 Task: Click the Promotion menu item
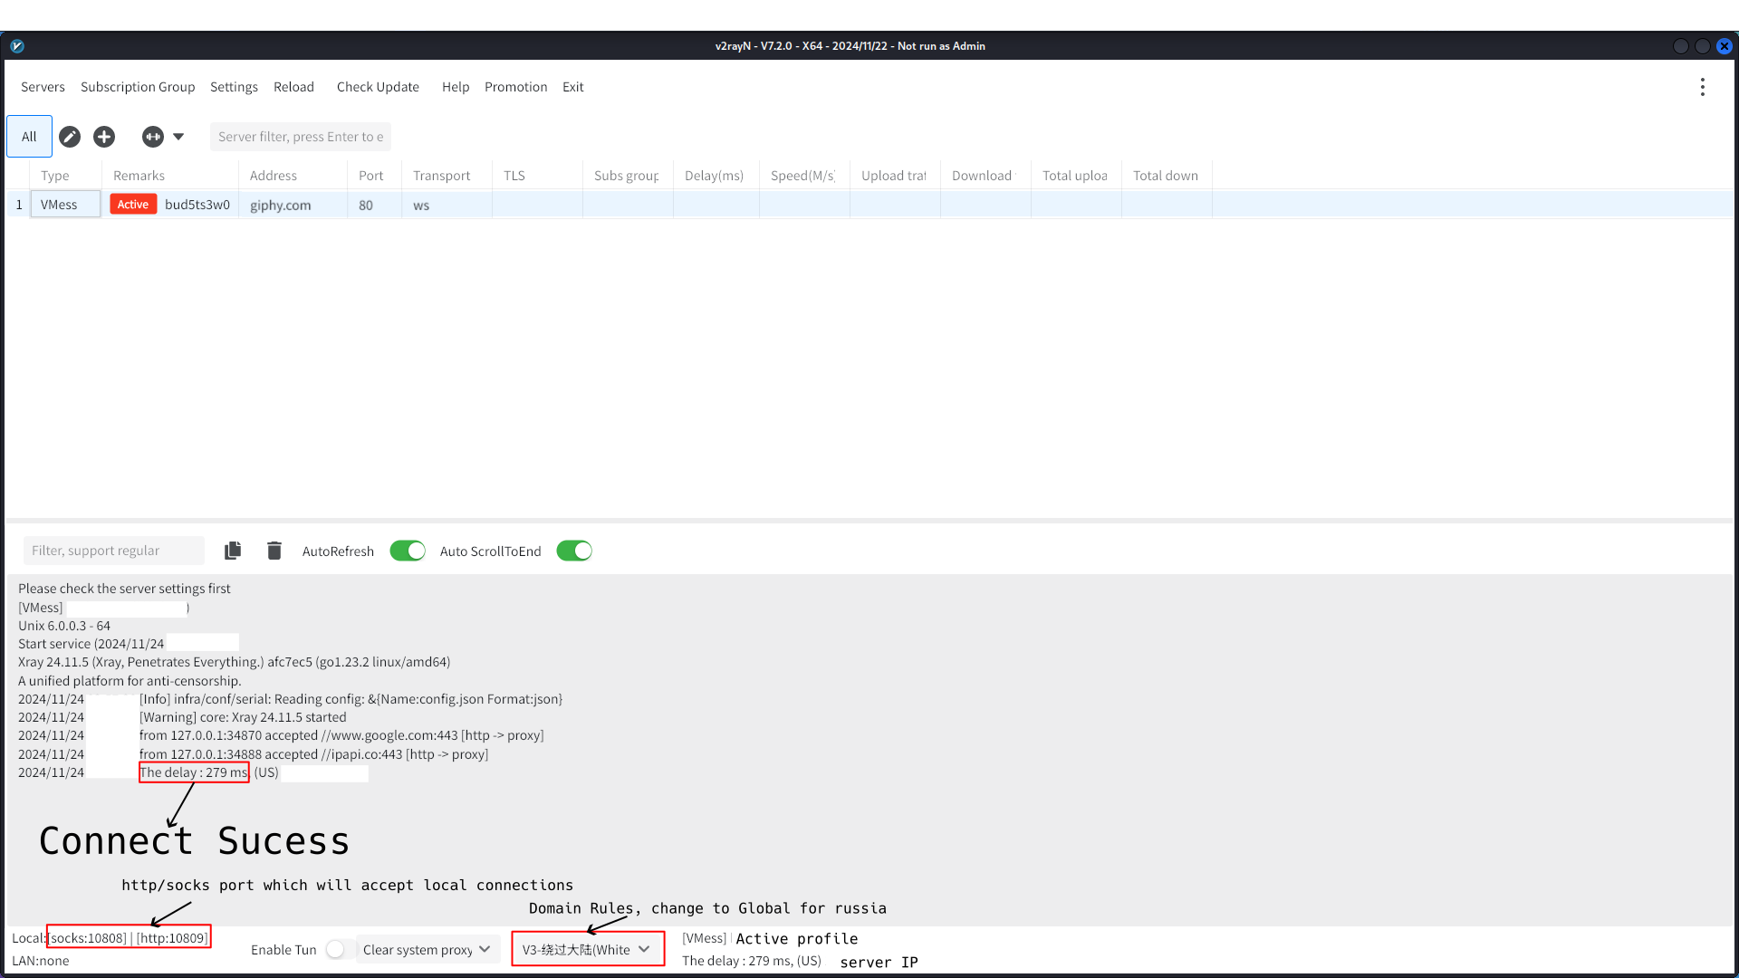515,87
